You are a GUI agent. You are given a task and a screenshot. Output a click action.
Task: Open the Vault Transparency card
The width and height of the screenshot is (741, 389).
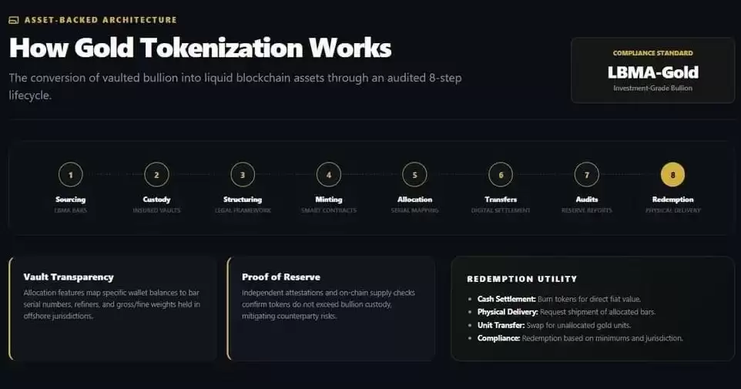click(112, 309)
